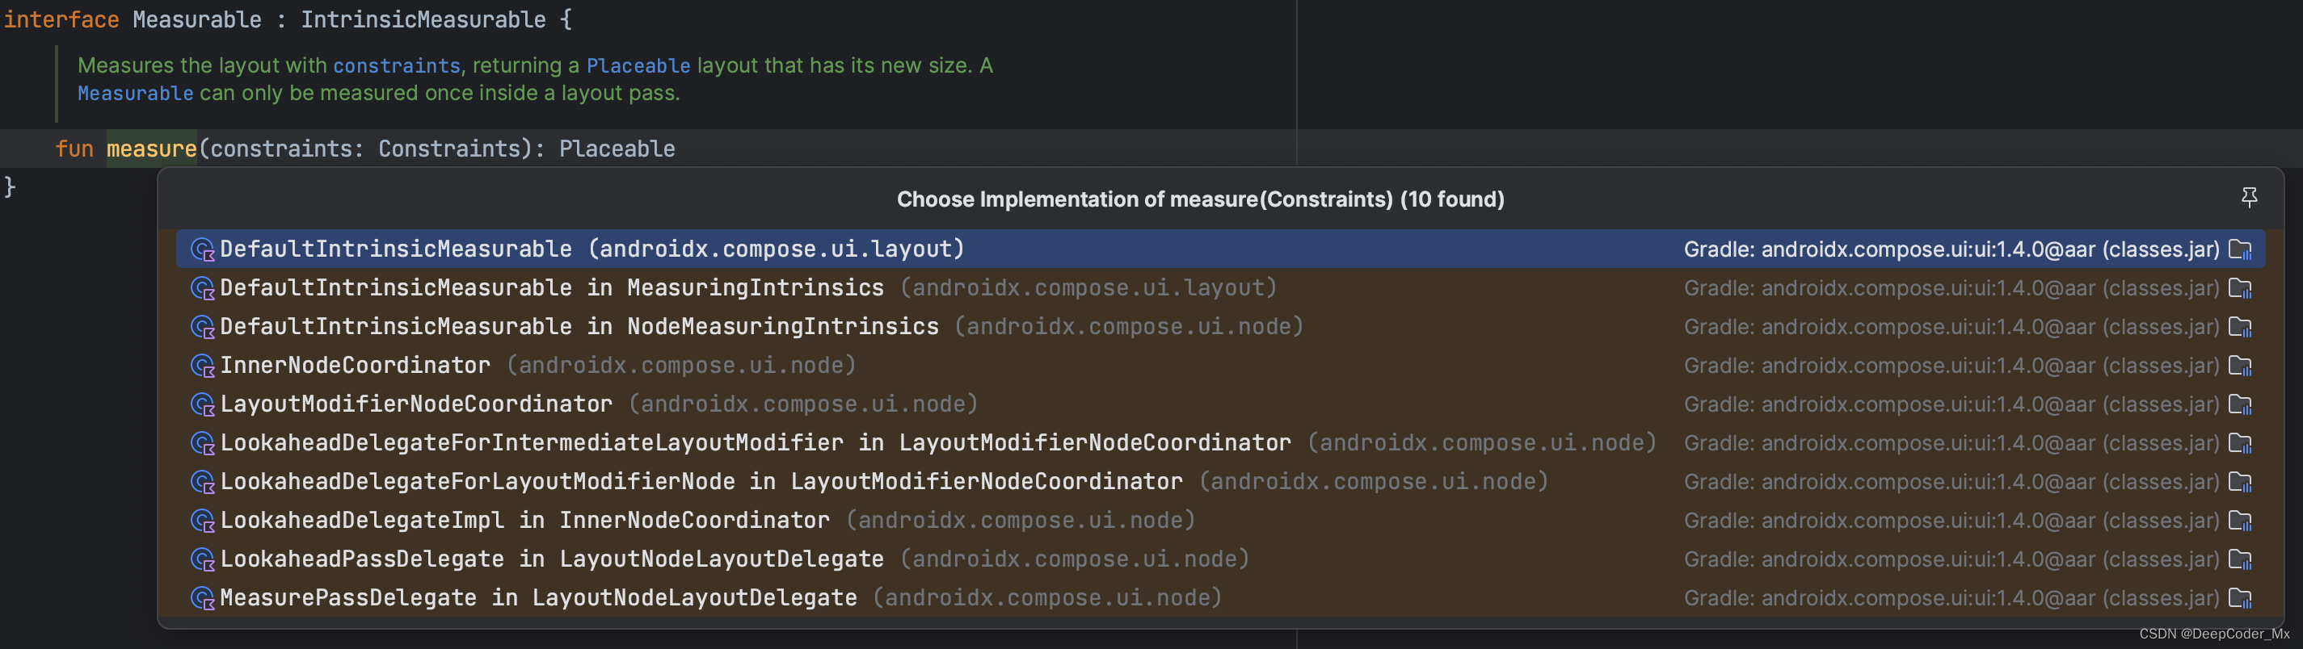Image resolution: width=2303 pixels, height=649 pixels.
Task: Select DefaultIntrinsicMeasurable in NodeMeasuringIntrinsics entry
Action: pos(1220,327)
